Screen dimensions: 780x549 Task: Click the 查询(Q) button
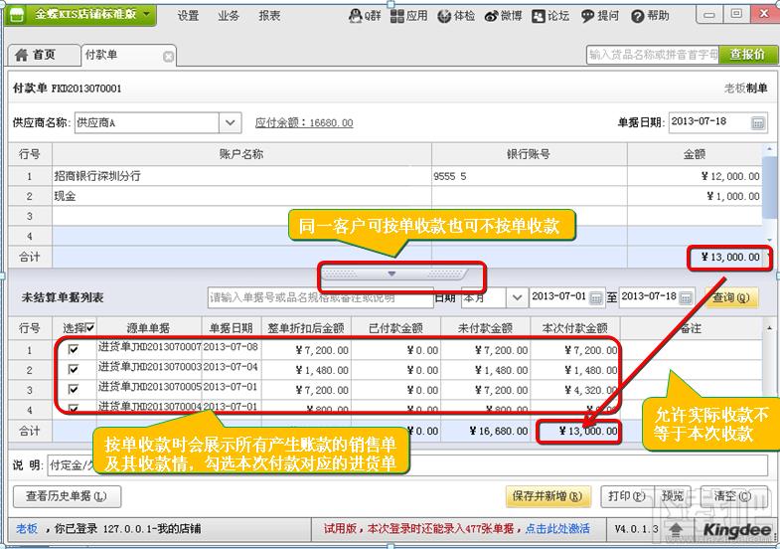click(731, 297)
